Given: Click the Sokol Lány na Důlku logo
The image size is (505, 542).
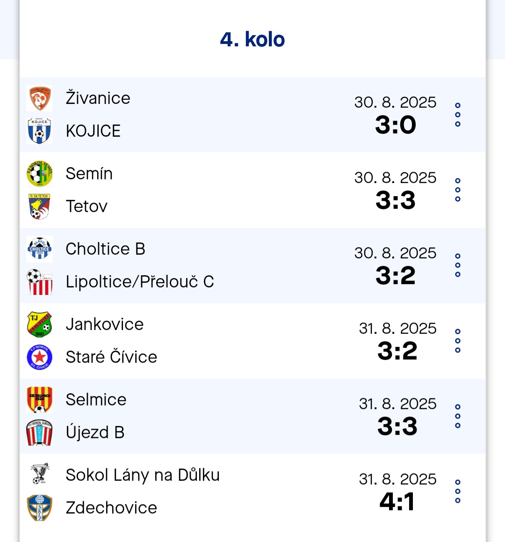Looking at the screenshot, I should 39,474.
